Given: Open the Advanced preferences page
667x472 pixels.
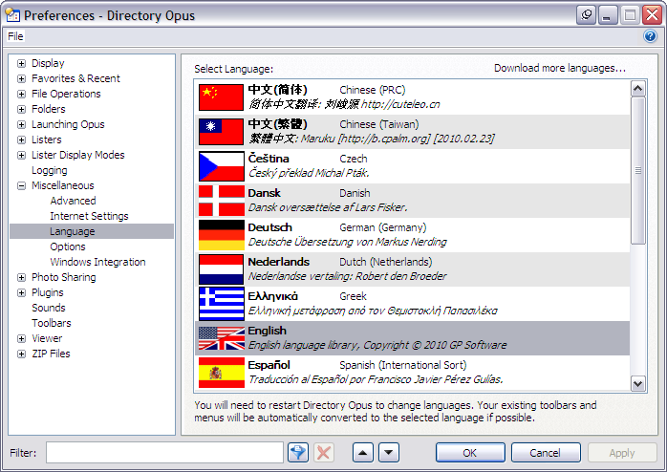Looking at the screenshot, I should [73, 201].
